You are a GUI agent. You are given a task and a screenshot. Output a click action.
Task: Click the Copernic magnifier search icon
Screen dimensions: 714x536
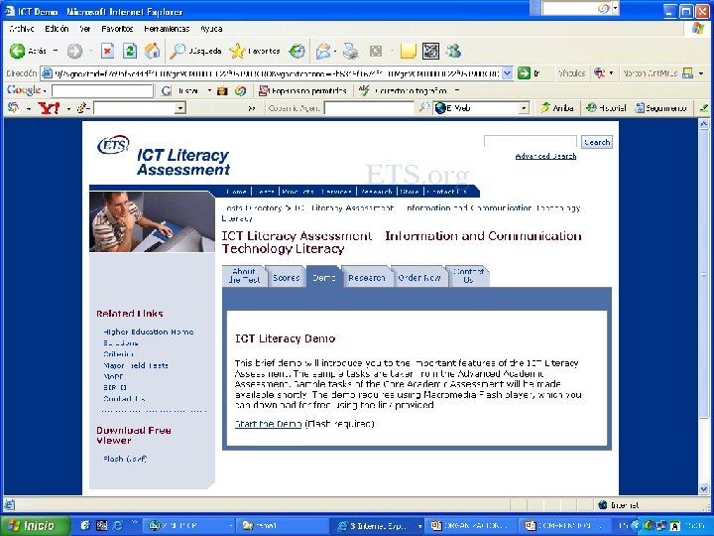click(424, 107)
